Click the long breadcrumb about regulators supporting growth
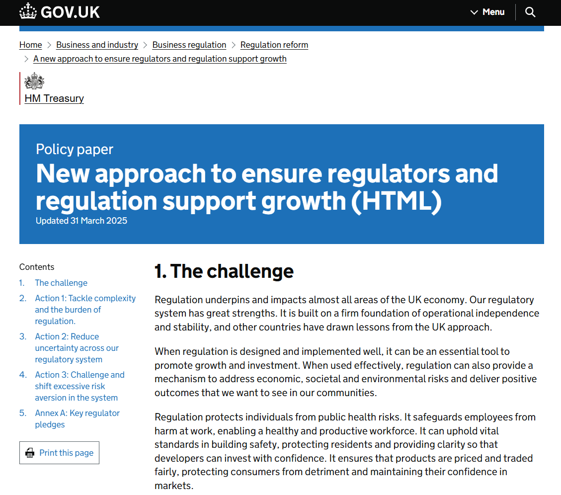561x495 pixels. coord(160,59)
